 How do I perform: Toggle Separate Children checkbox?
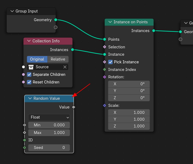(x=29, y=75)
